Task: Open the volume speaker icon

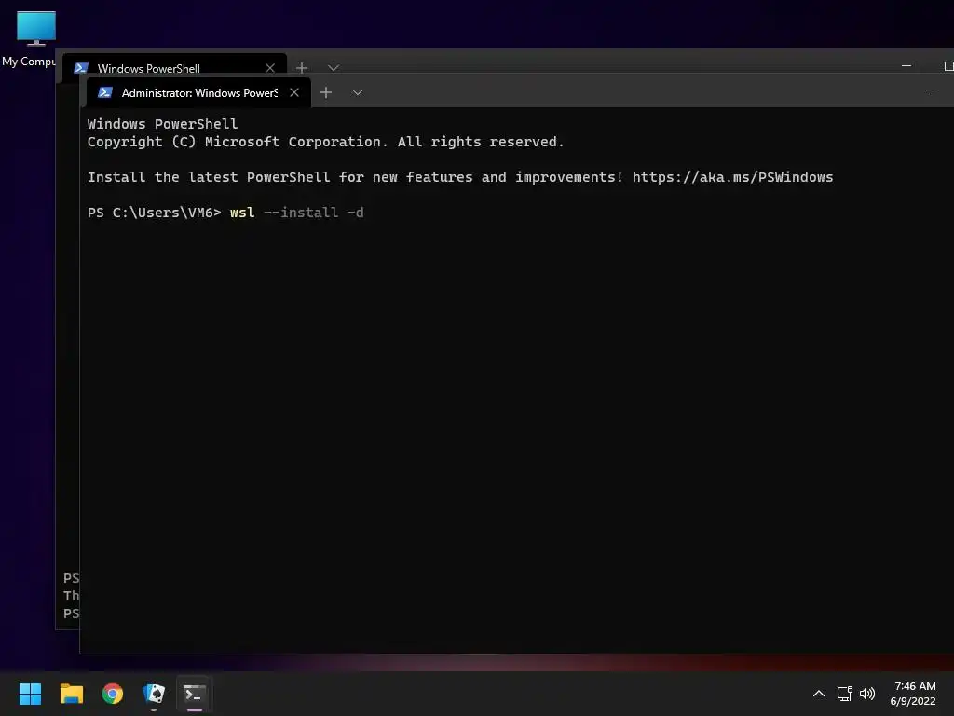Action: (x=867, y=694)
